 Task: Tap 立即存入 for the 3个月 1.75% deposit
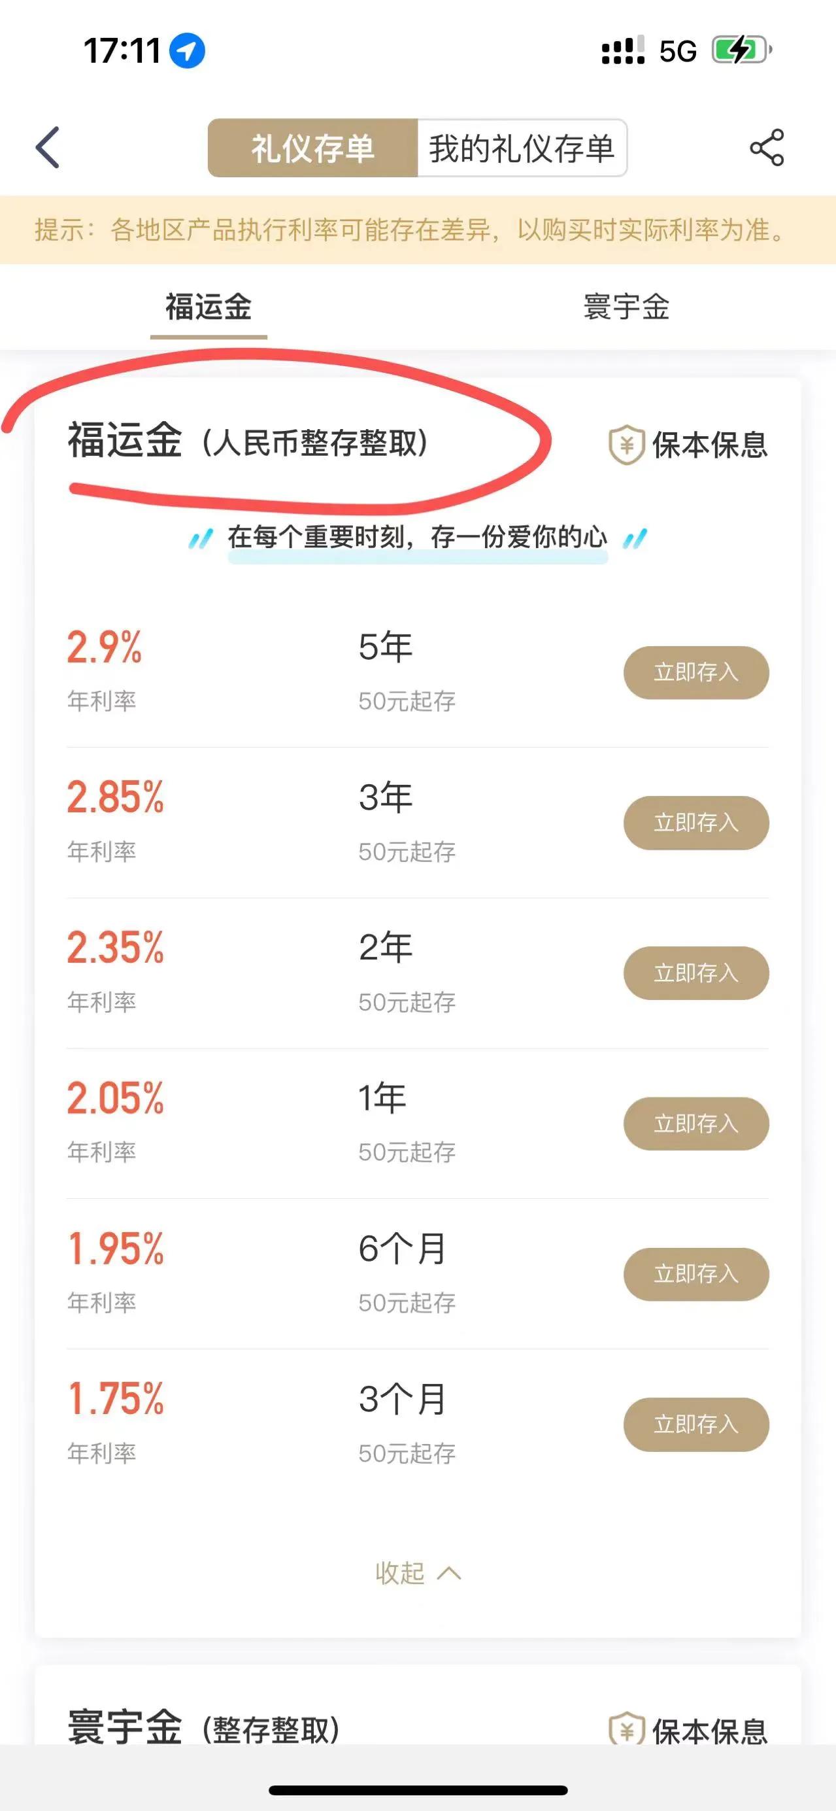coord(696,1424)
